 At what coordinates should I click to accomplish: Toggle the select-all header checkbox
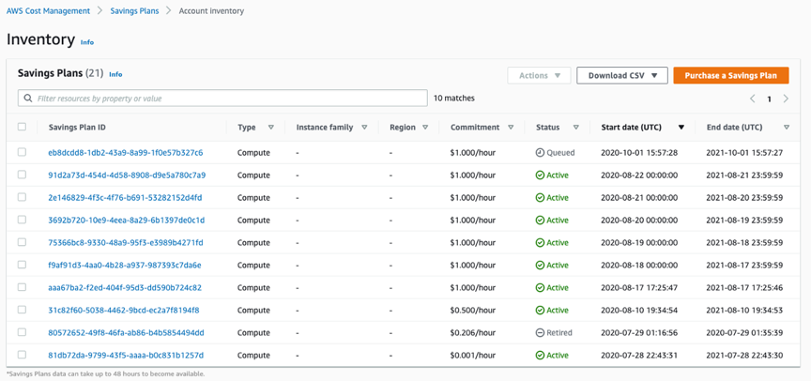tap(22, 127)
